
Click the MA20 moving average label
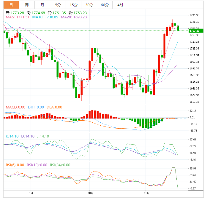tap(74, 17)
